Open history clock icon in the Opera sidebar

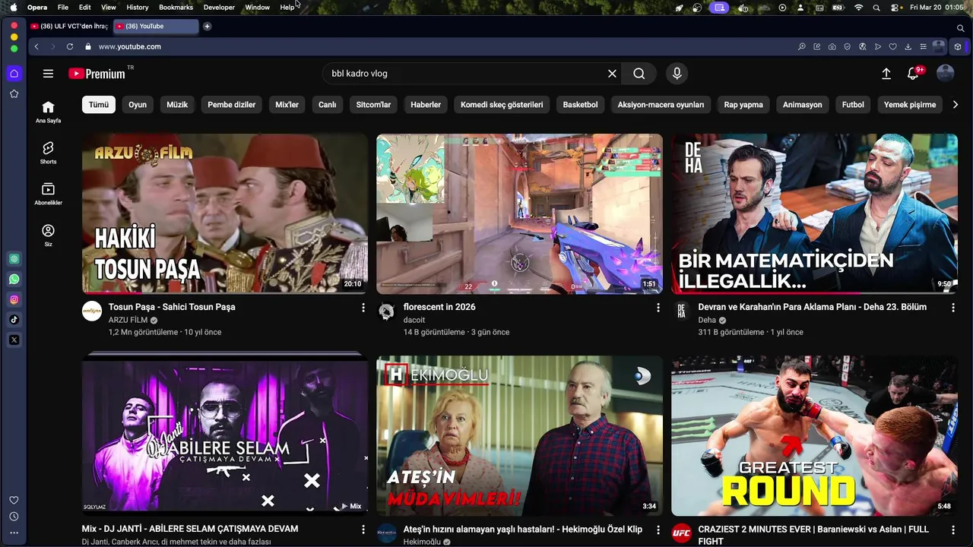(x=14, y=517)
